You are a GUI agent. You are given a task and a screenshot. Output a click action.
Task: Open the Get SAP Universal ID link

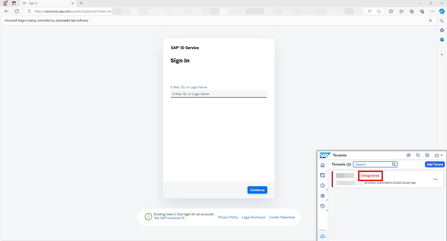[169, 218]
